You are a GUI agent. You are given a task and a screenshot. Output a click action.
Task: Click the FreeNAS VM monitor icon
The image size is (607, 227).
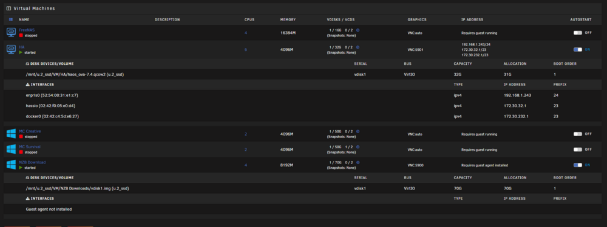[x=11, y=33]
